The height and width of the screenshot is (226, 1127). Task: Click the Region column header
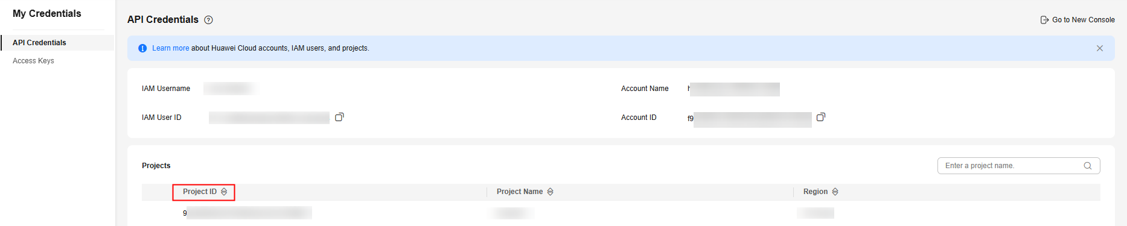pyautogui.click(x=816, y=192)
